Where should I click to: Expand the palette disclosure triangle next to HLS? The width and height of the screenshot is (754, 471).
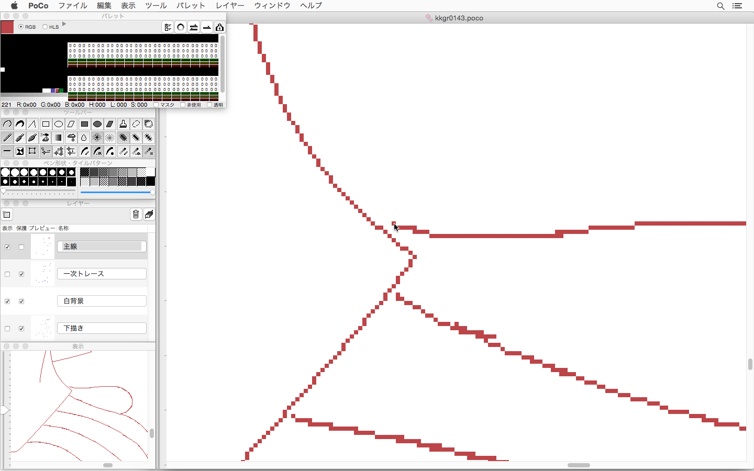[64, 24]
